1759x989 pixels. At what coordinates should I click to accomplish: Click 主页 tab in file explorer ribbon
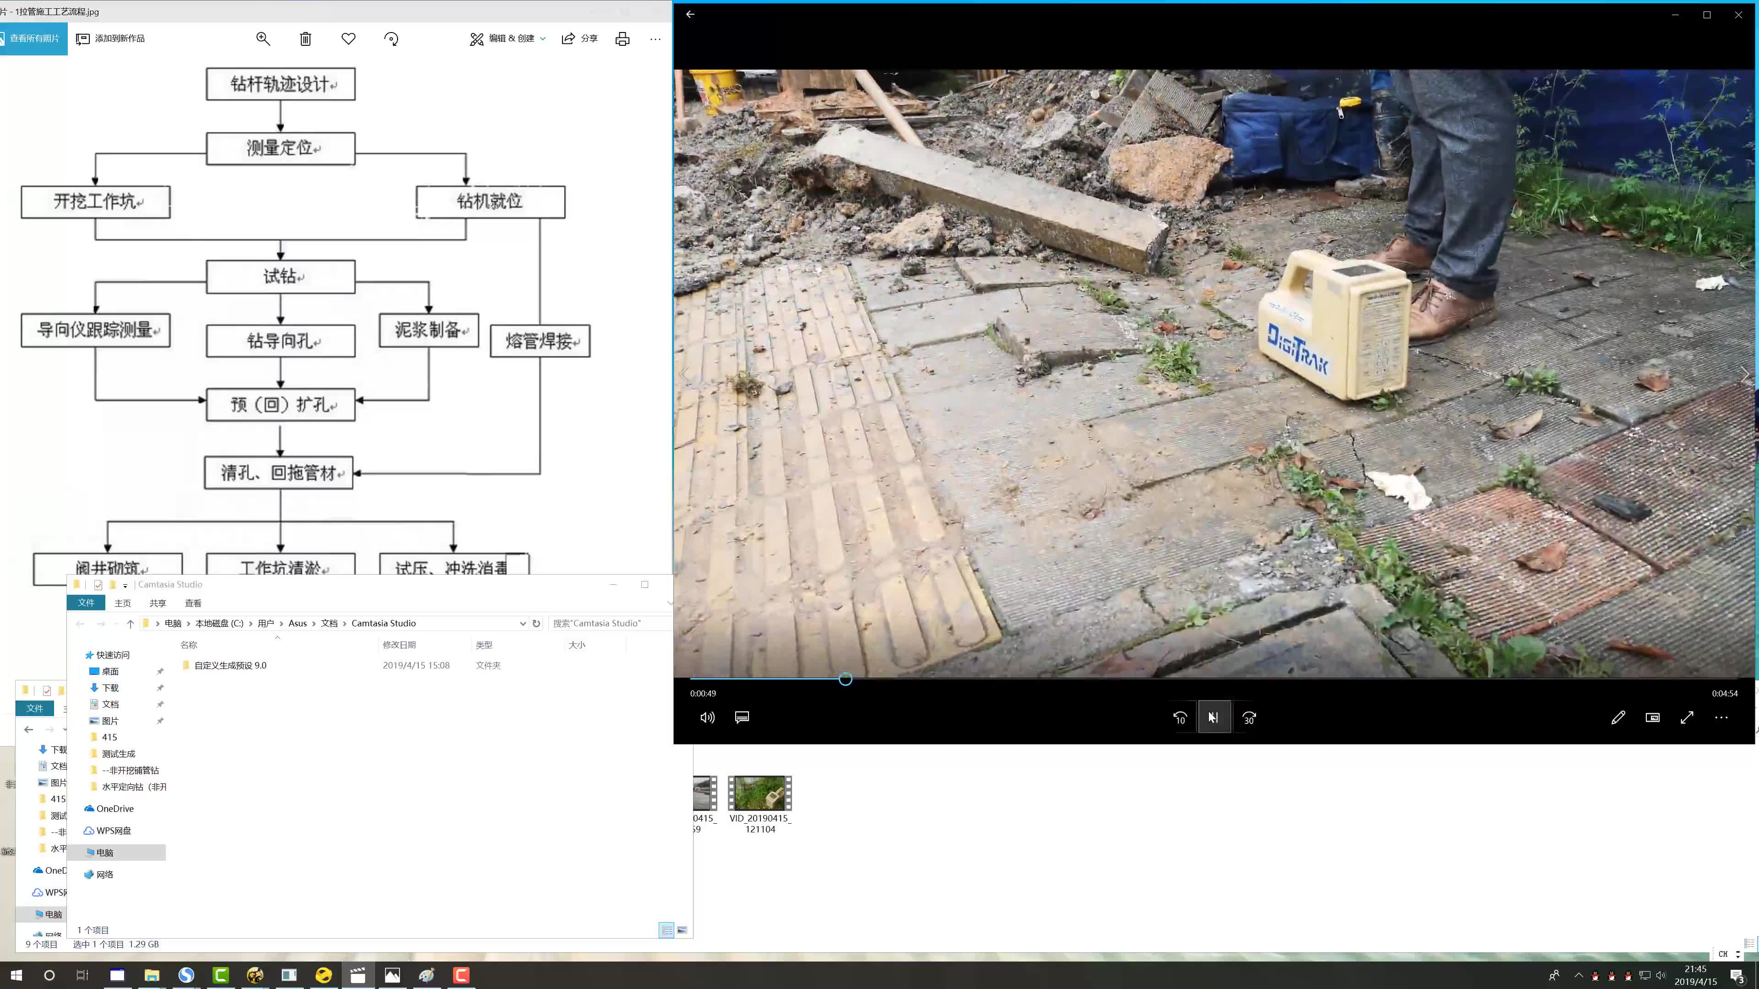pos(122,603)
